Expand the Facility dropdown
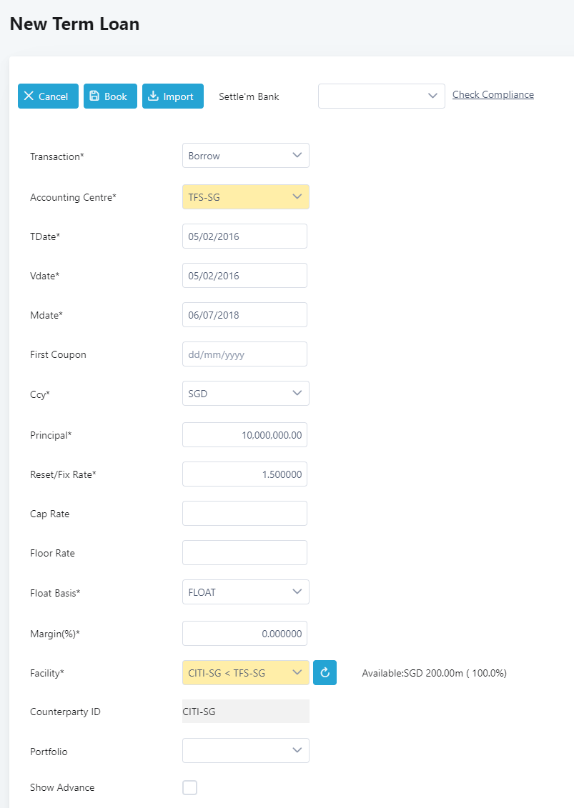 tap(245, 672)
